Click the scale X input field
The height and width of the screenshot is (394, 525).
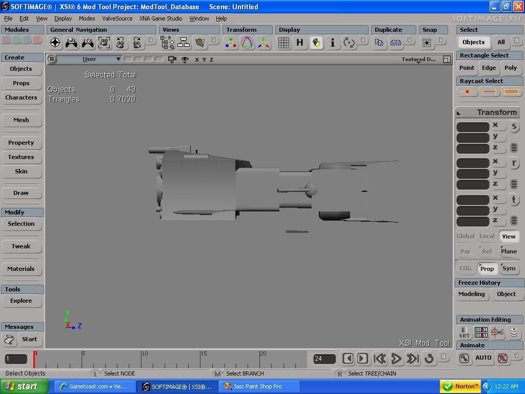[473, 127]
